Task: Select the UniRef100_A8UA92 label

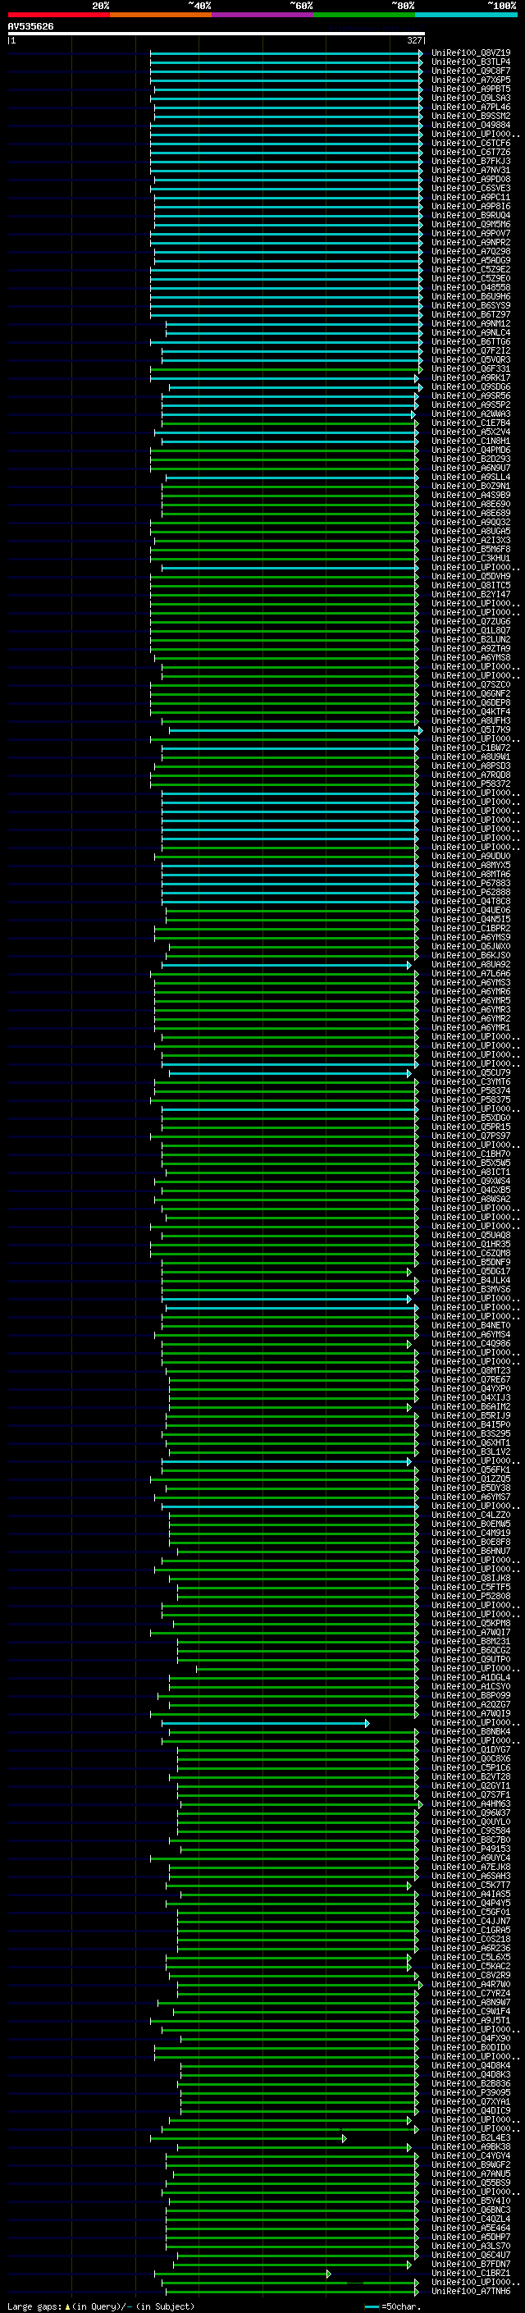Action: pos(471,964)
